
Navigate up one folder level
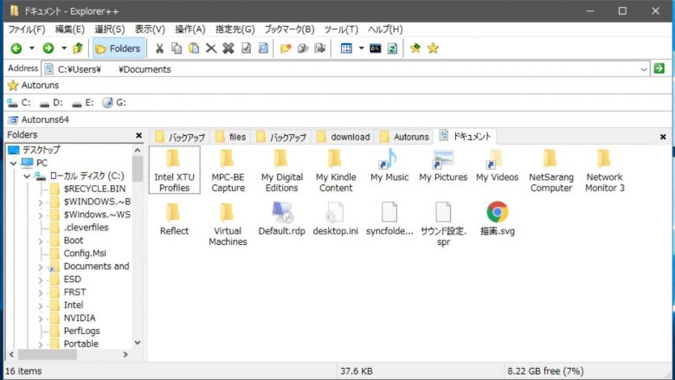click(78, 48)
